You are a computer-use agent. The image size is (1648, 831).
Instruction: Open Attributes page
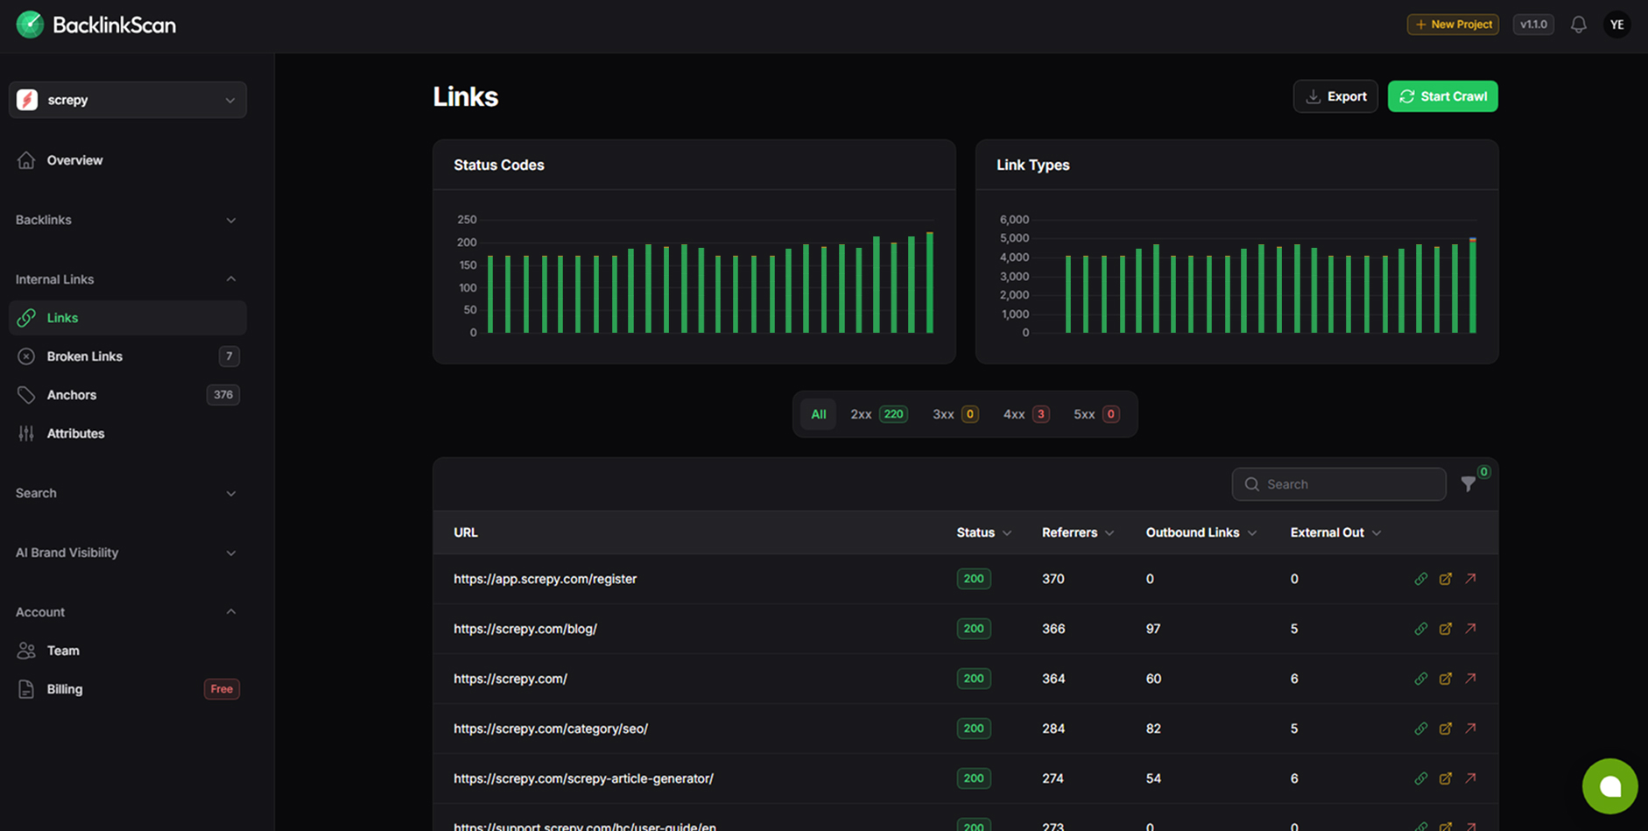pyautogui.click(x=128, y=433)
